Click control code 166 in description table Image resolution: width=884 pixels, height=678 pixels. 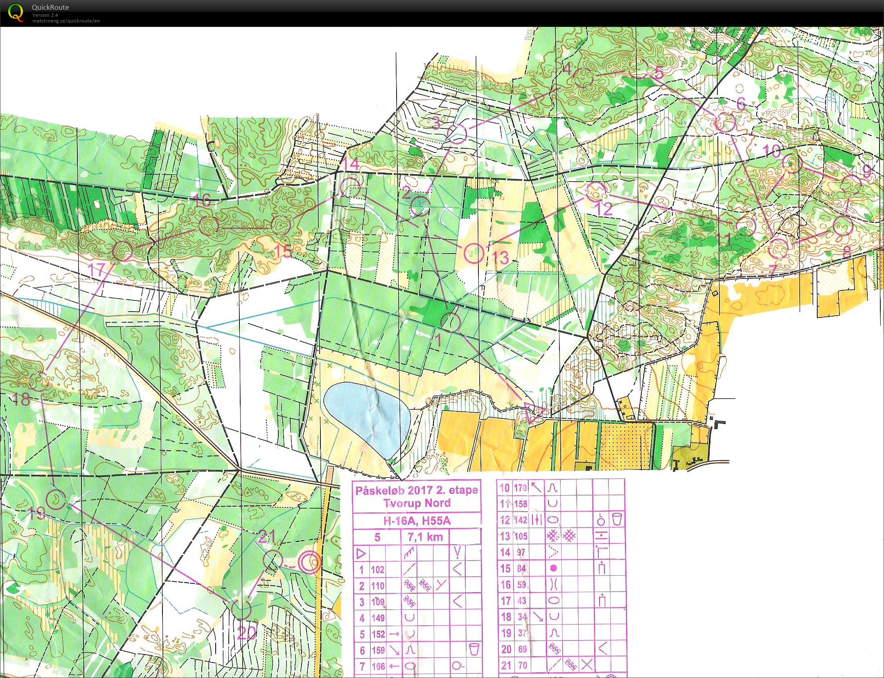[378, 667]
